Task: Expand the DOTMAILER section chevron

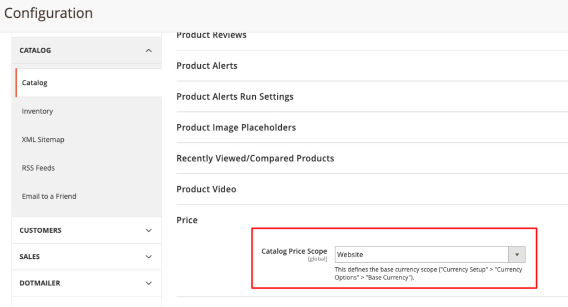Action: (148, 283)
